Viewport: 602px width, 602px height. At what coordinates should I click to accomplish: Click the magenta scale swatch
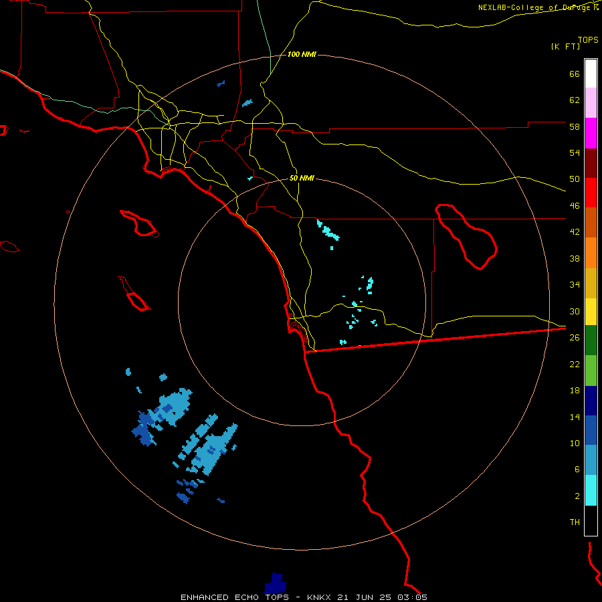(x=591, y=133)
